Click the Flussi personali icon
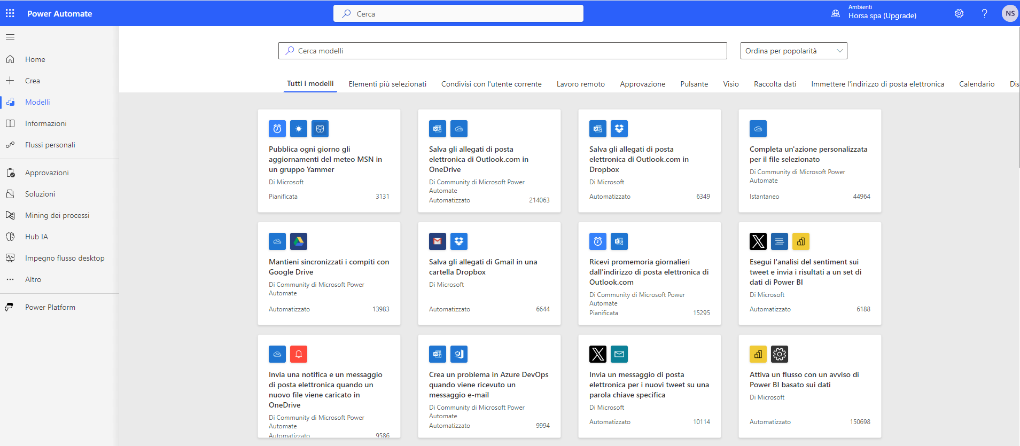 click(10, 145)
